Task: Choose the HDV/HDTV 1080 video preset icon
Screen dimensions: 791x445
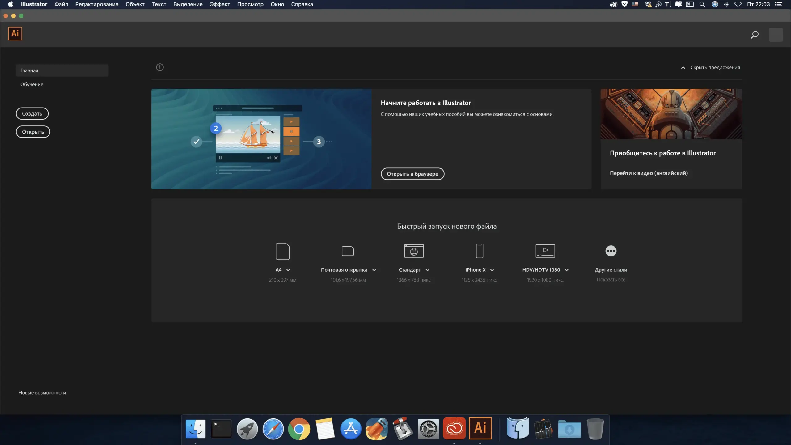Action: pyautogui.click(x=545, y=251)
